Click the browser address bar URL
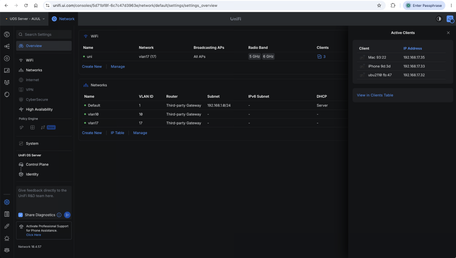Screen dimensions: 456x258 click(x=135, y=6)
